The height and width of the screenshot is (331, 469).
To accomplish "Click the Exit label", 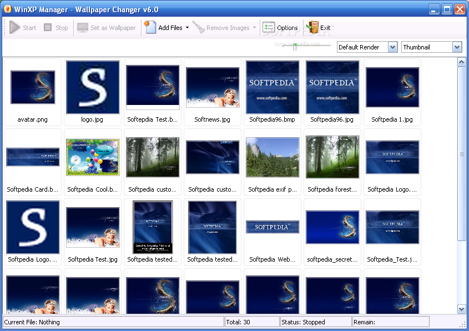I will [325, 28].
